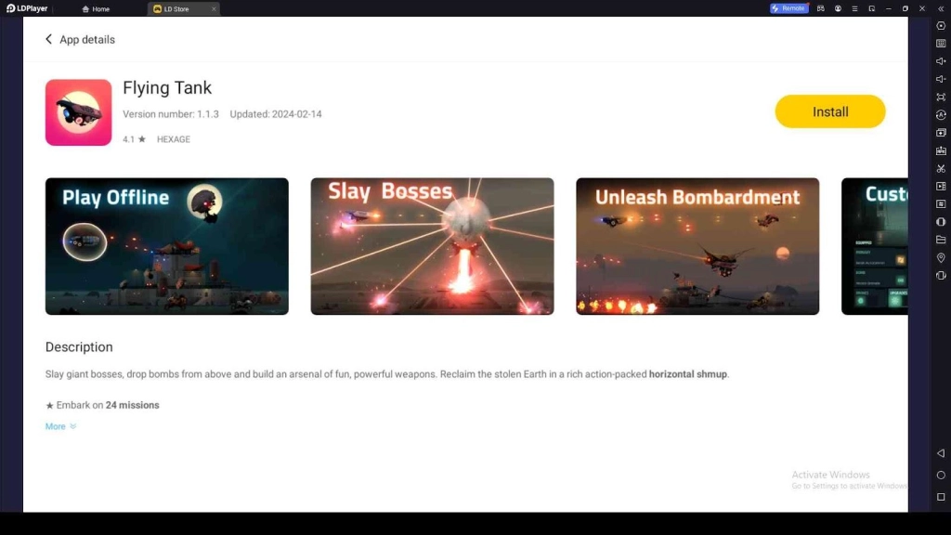Click the half-filled circle sidebar icon
This screenshot has width=951, height=535.
point(941,222)
